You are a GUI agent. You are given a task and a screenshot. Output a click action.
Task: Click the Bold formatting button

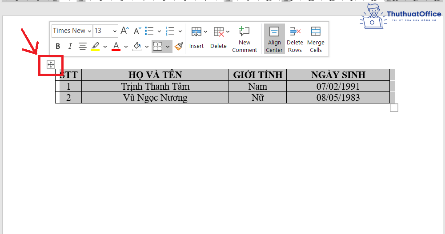[x=58, y=46]
